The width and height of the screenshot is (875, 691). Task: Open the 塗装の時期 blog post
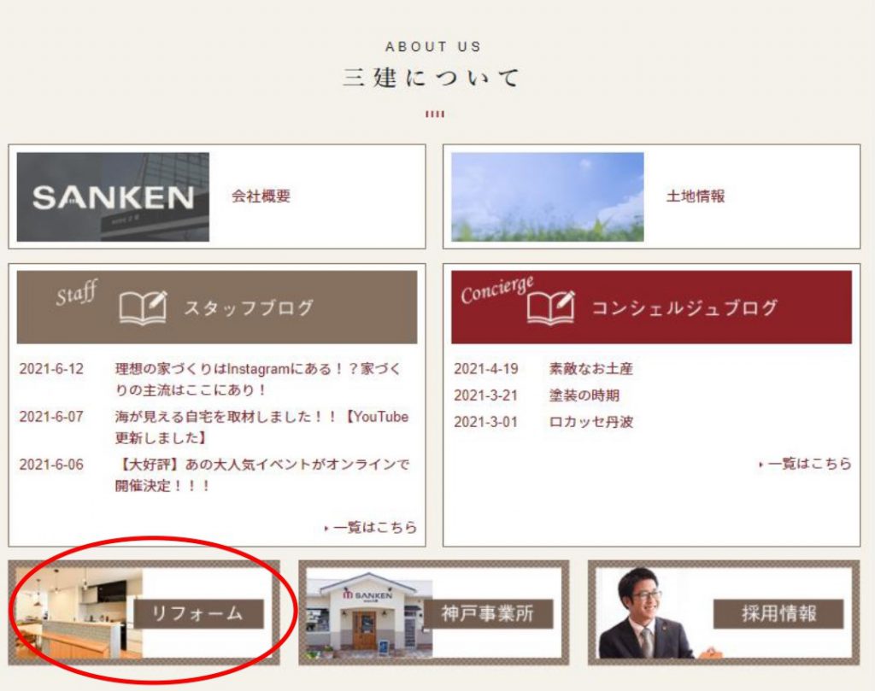pyautogui.click(x=584, y=395)
